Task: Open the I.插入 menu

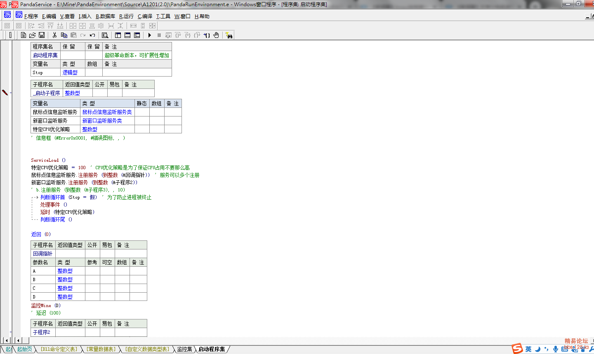Action: [85, 16]
